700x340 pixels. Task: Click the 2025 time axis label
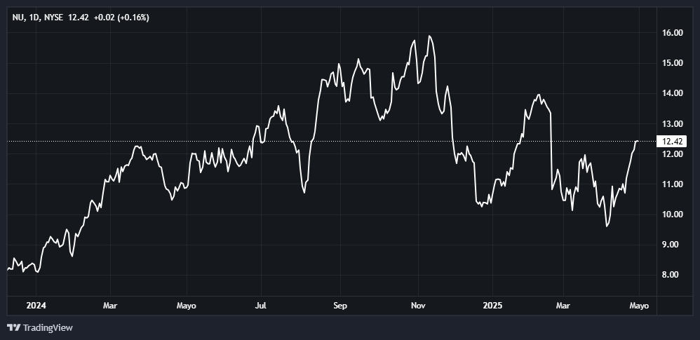pyautogui.click(x=493, y=306)
